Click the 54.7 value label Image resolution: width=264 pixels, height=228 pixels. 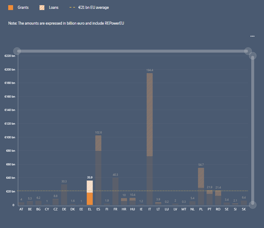201,165
